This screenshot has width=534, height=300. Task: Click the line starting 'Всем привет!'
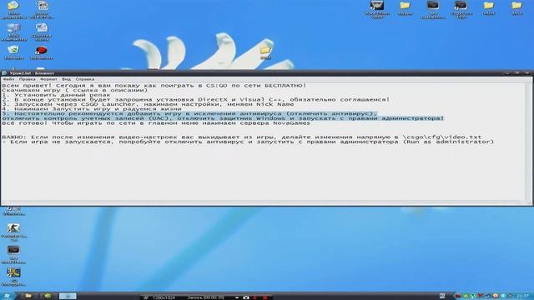click(154, 85)
